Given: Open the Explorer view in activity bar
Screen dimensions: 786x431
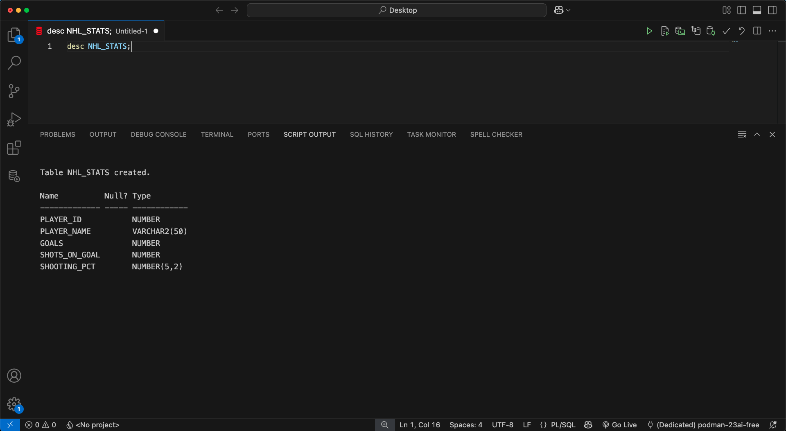Looking at the screenshot, I should pyautogui.click(x=14, y=35).
